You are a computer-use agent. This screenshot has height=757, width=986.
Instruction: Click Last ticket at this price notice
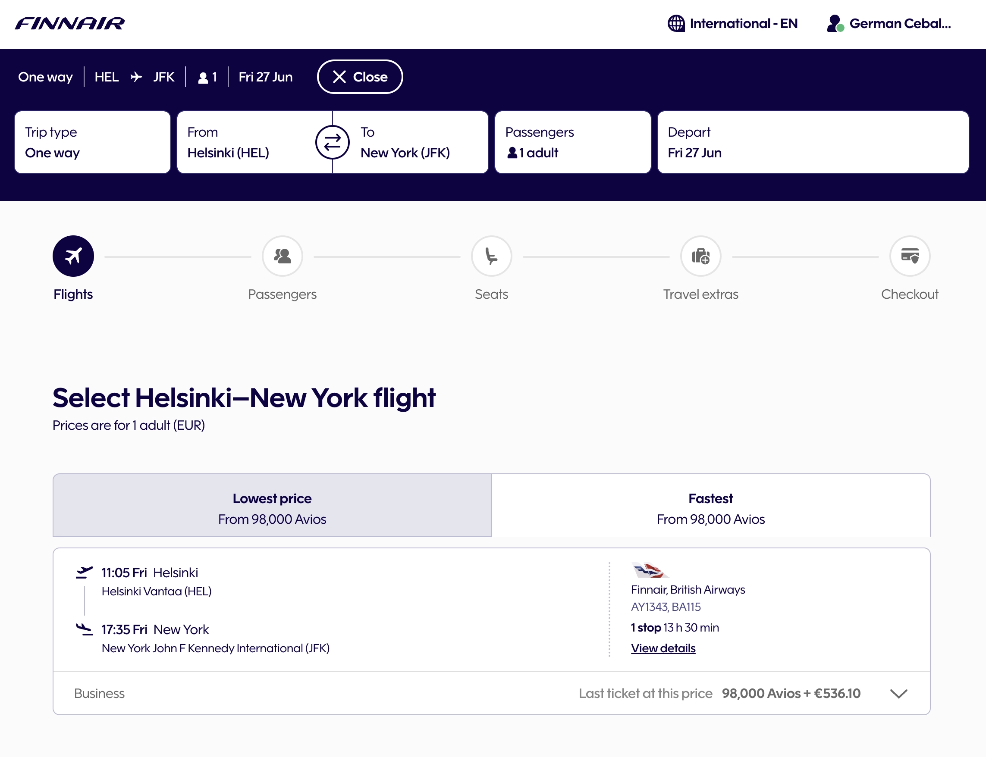[646, 693]
